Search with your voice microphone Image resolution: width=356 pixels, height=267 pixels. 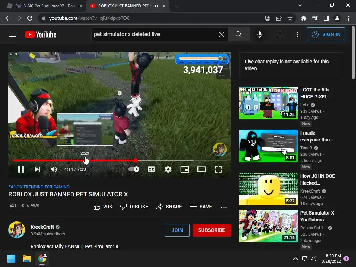point(260,34)
